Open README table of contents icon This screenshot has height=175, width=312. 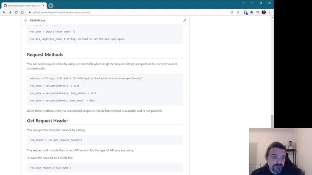pyautogui.click(x=26, y=20)
